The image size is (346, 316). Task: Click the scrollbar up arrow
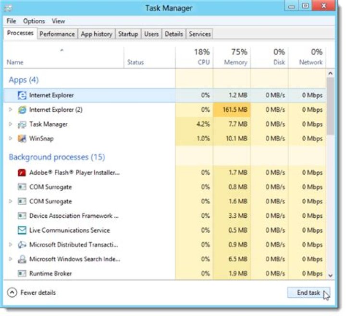(330, 73)
